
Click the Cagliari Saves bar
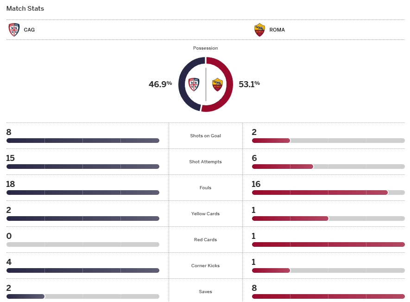[x=83, y=296]
